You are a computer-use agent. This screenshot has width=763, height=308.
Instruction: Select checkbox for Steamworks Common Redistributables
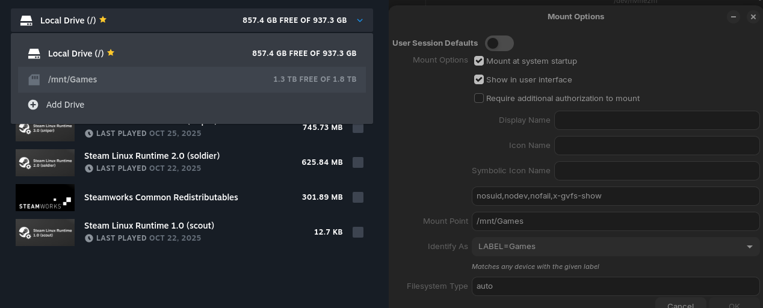(x=358, y=197)
